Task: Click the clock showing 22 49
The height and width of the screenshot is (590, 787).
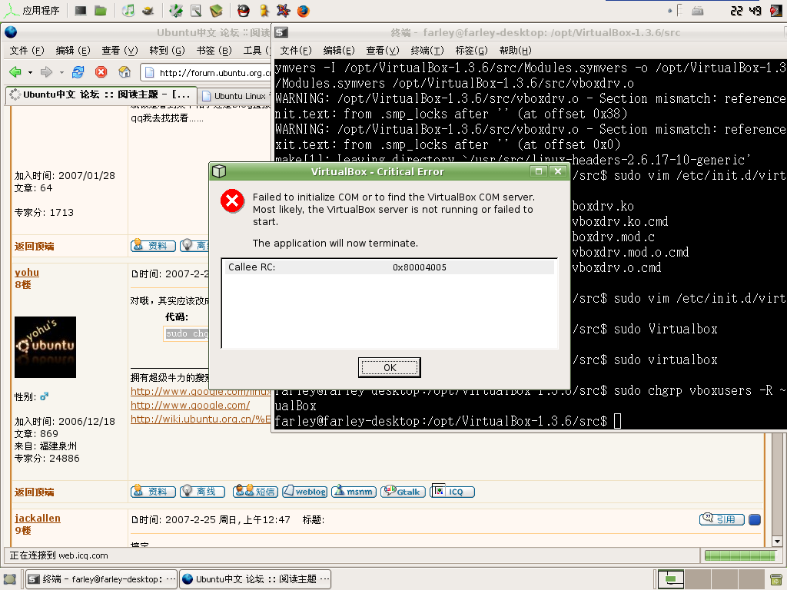Action: (745, 11)
